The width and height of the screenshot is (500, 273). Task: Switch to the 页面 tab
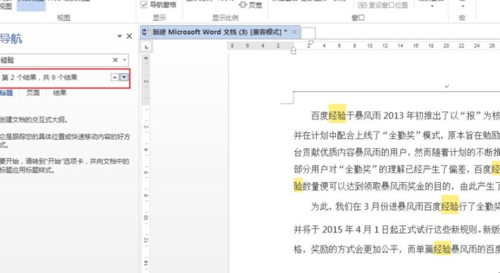pyautogui.click(x=33, y=93)
